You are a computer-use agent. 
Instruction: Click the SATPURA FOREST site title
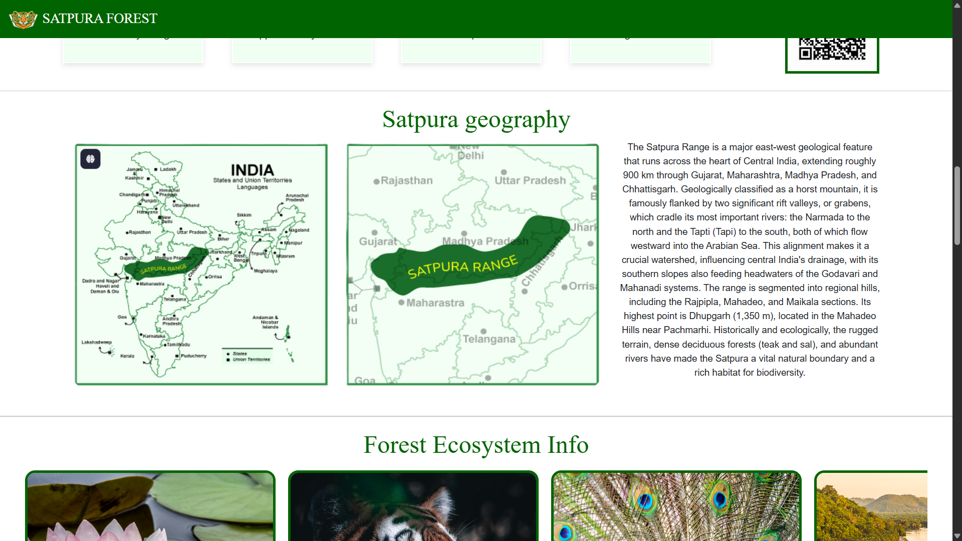click(100, 19)
